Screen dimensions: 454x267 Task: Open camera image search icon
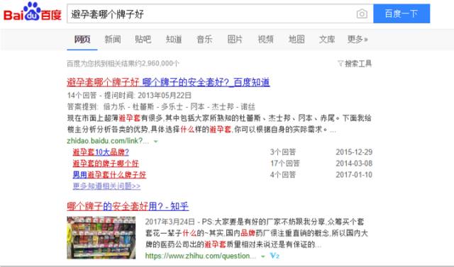pyautogui.click(x=362, y=13)
